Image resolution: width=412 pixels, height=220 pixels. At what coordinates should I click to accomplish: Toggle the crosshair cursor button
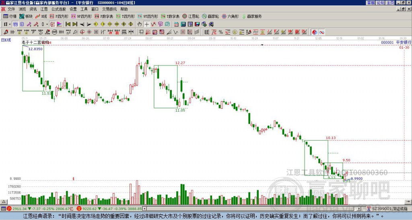(146, 24)
